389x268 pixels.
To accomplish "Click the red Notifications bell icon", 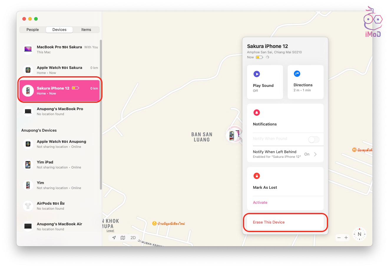I will coord(257,113).
